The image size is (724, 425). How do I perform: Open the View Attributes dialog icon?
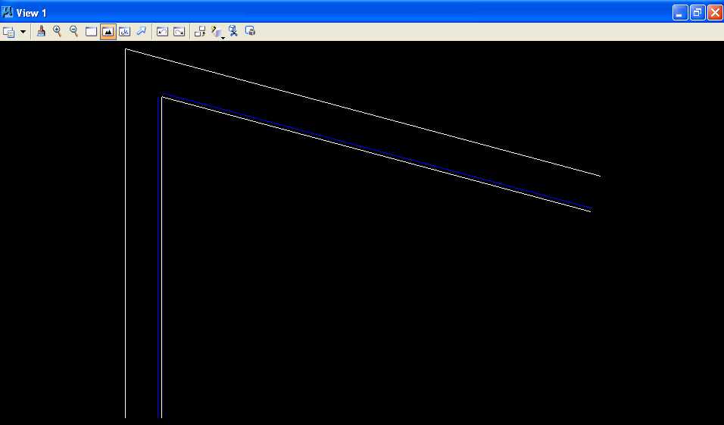8,32
